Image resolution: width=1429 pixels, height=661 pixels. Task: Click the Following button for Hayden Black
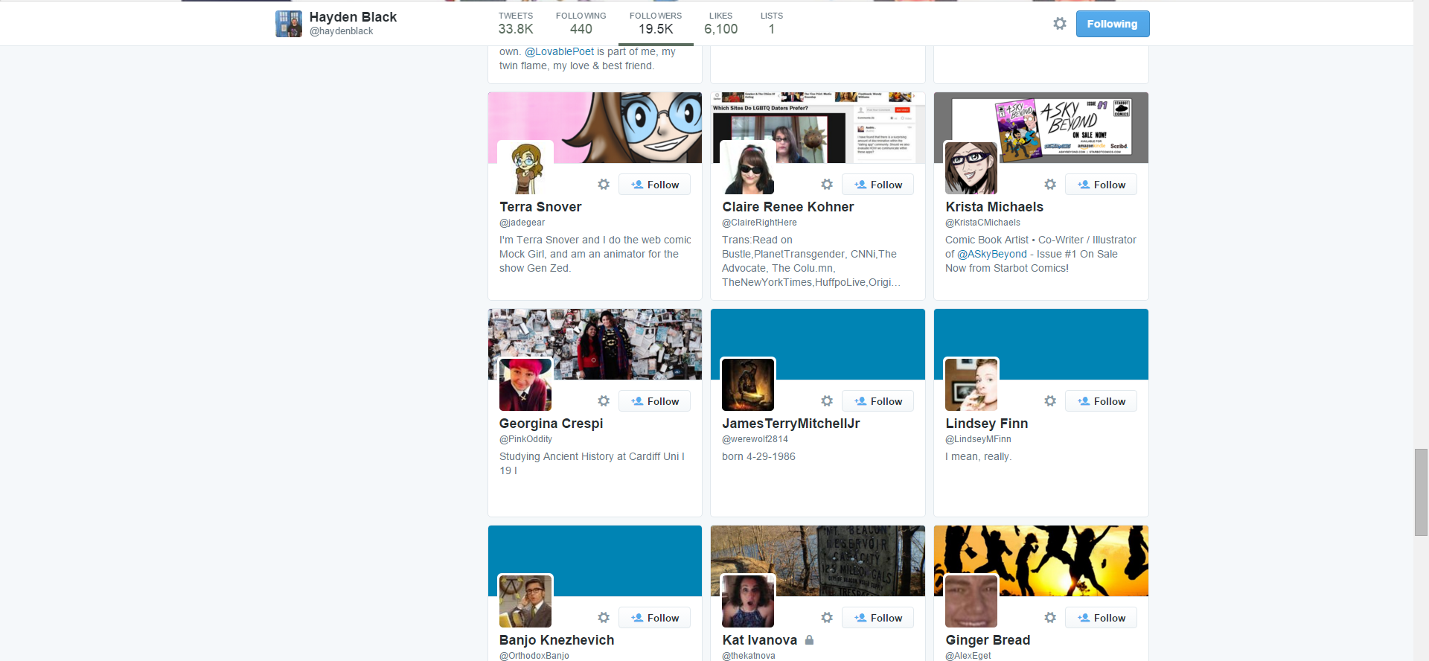1113,24
